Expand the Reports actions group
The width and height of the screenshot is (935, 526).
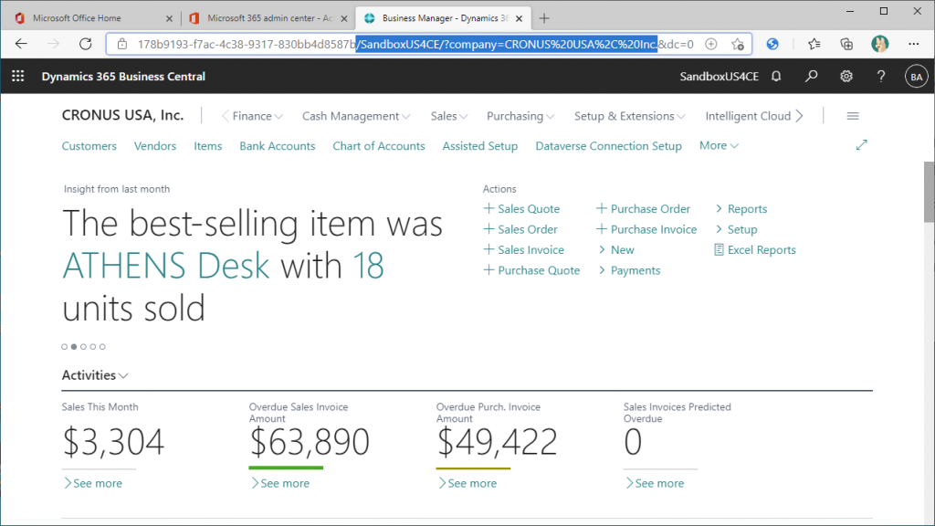pos(741,209)
